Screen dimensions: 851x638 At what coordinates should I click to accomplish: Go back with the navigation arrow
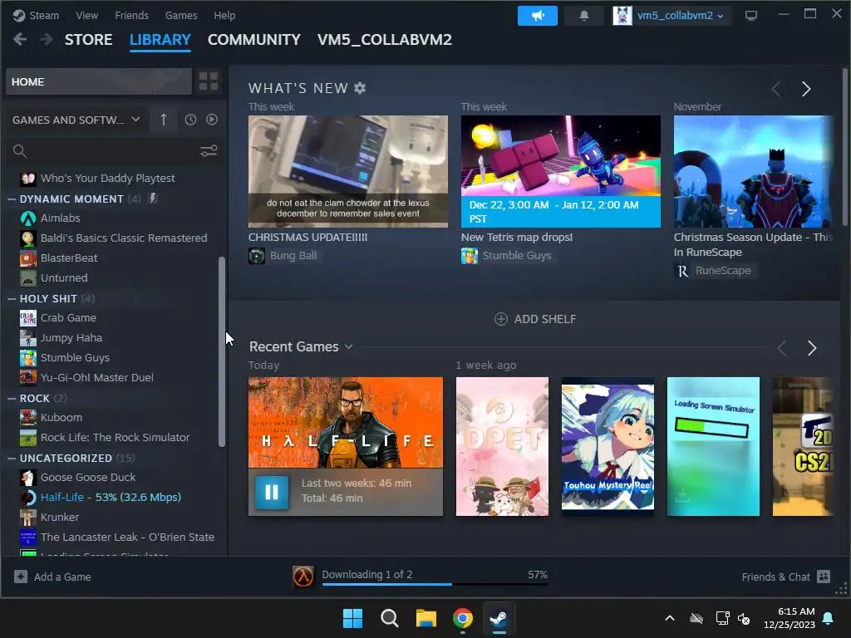(x=20, y=39)
